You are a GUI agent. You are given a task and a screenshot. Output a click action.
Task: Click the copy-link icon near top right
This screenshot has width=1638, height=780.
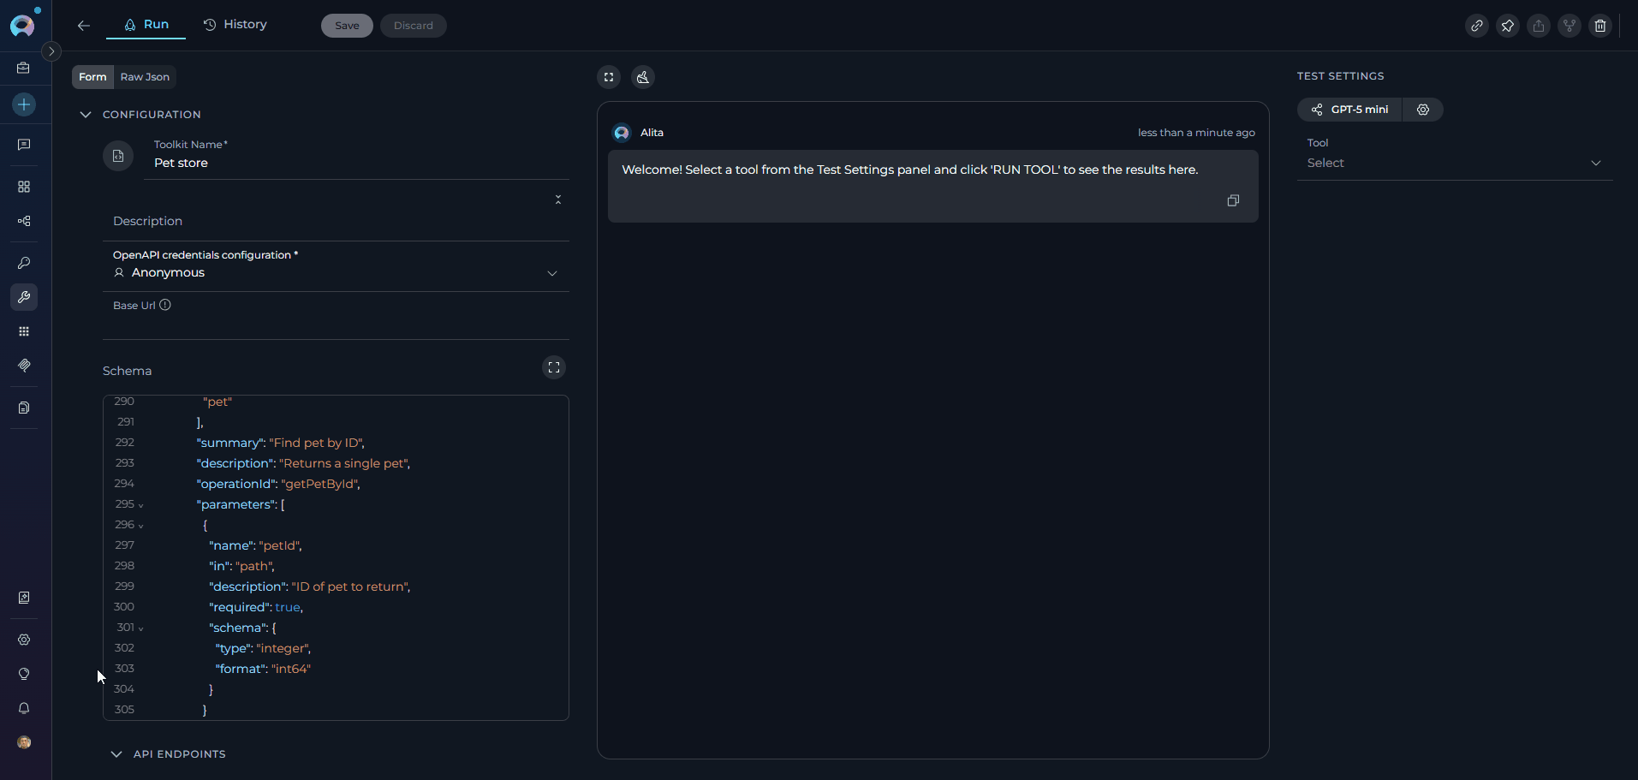1477,26
